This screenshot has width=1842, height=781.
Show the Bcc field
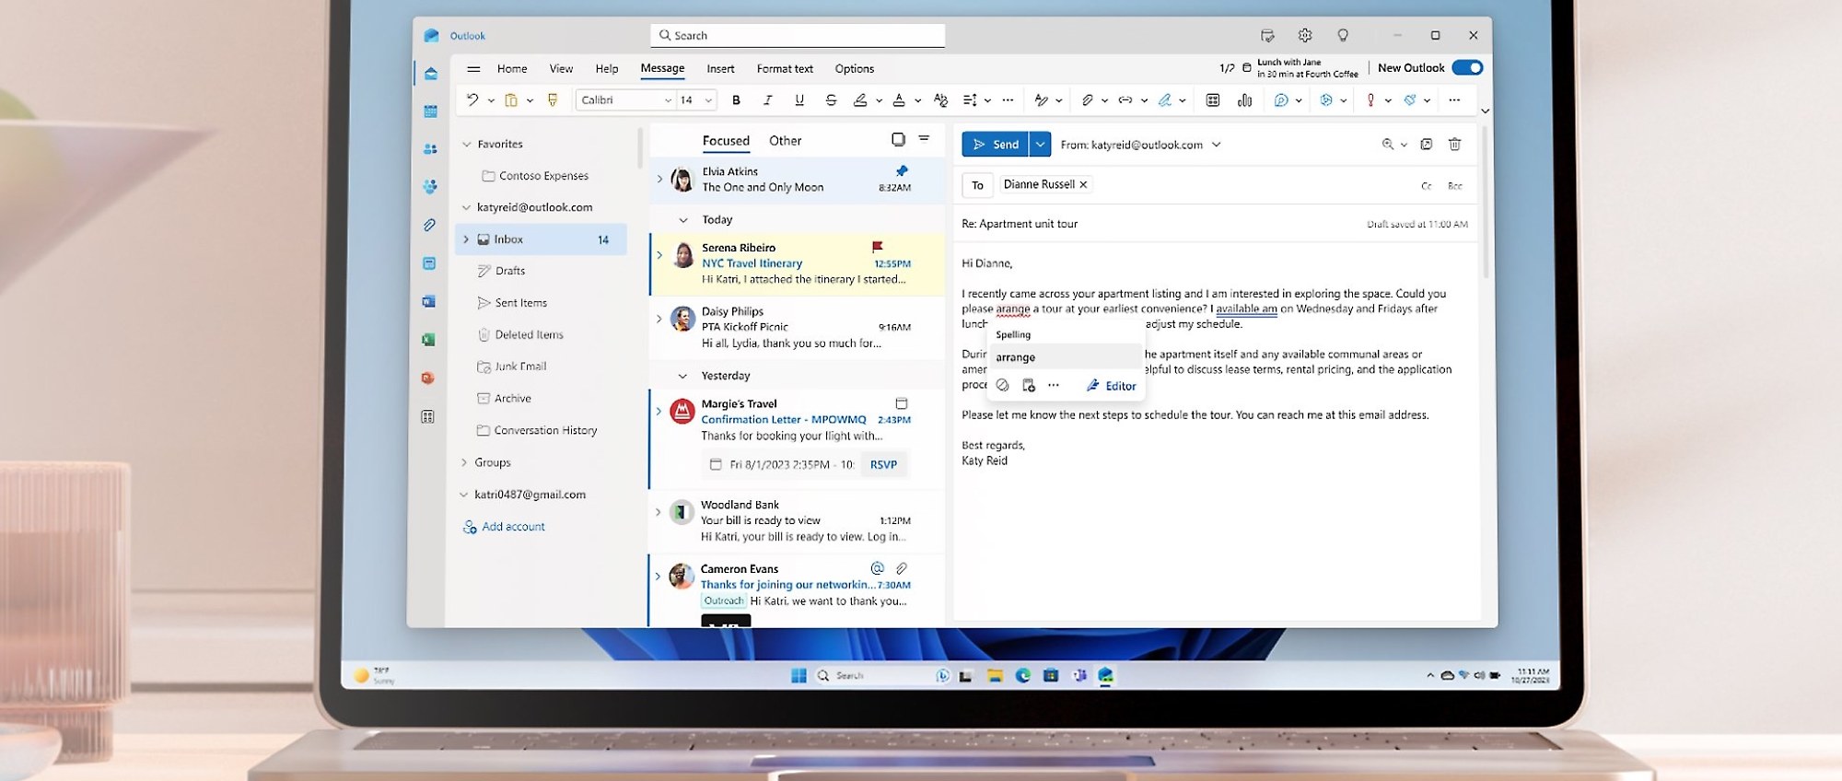pyautogui.click(x=1454, y=186)
